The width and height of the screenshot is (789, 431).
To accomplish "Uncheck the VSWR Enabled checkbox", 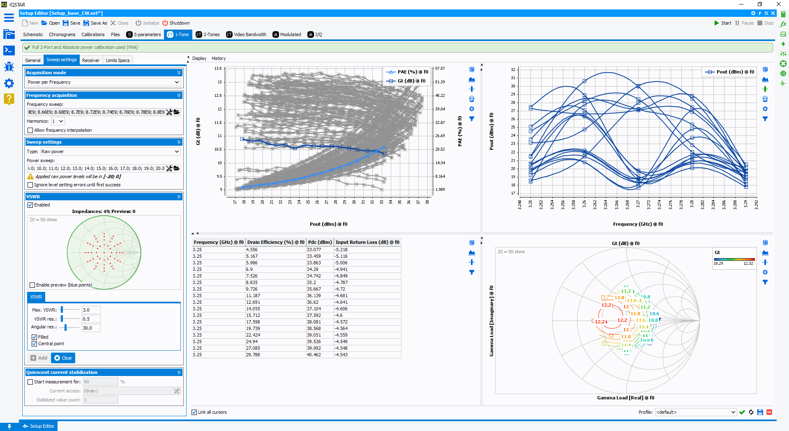I will click(x=30, y=205).
